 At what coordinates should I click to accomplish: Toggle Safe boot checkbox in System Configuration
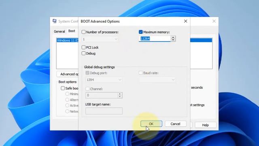(x=63, y=88)
